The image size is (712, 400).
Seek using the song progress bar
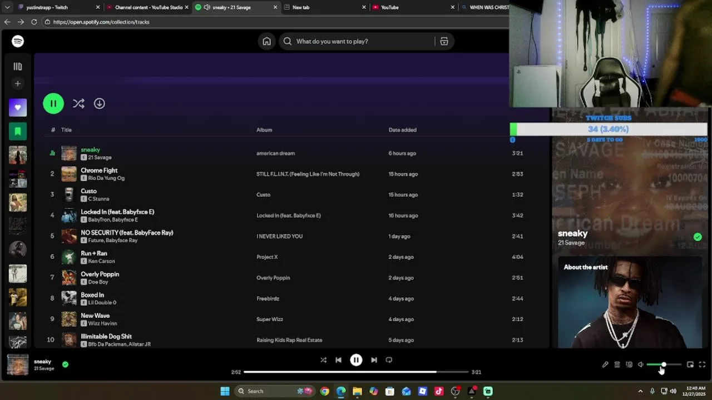[356, 372]
